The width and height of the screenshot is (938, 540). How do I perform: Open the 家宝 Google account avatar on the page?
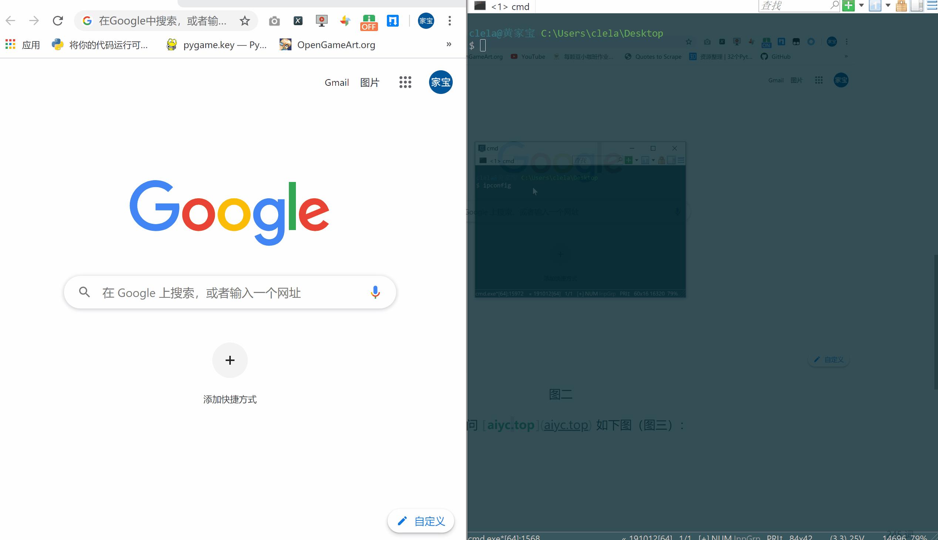441,82
